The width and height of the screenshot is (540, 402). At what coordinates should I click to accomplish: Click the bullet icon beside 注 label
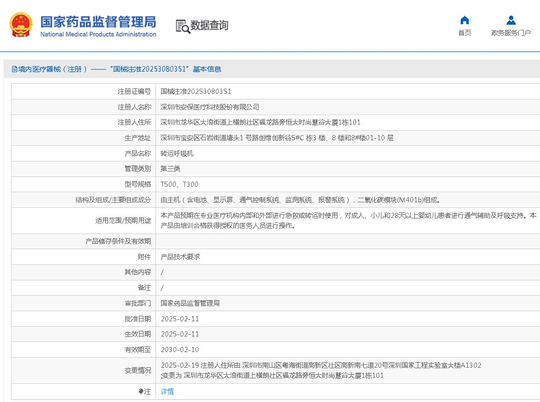click(x=141, y=391)
